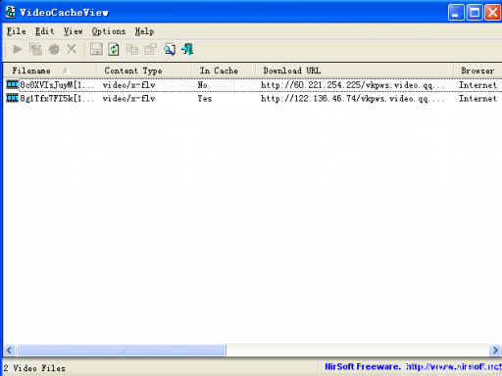The height and width of the screenshot is (376, 502).
Task: Open the View menu
Action: (x=73, y=31)
